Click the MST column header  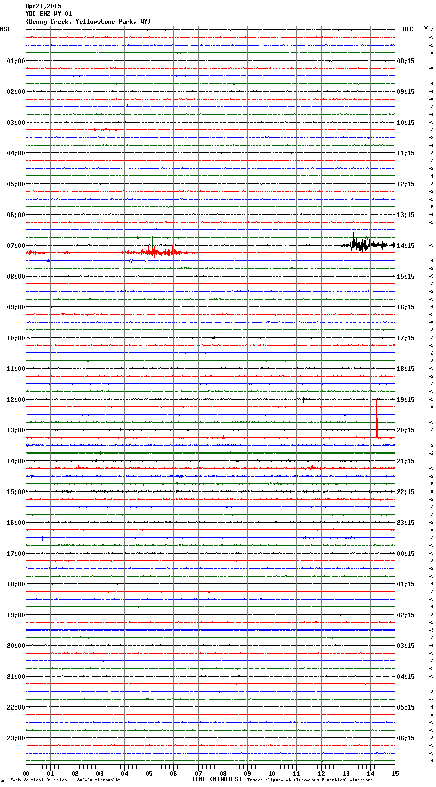click(5, 29)
